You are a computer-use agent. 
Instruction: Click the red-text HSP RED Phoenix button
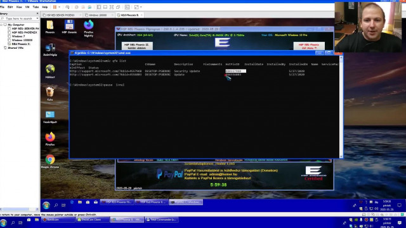point(309,46)
